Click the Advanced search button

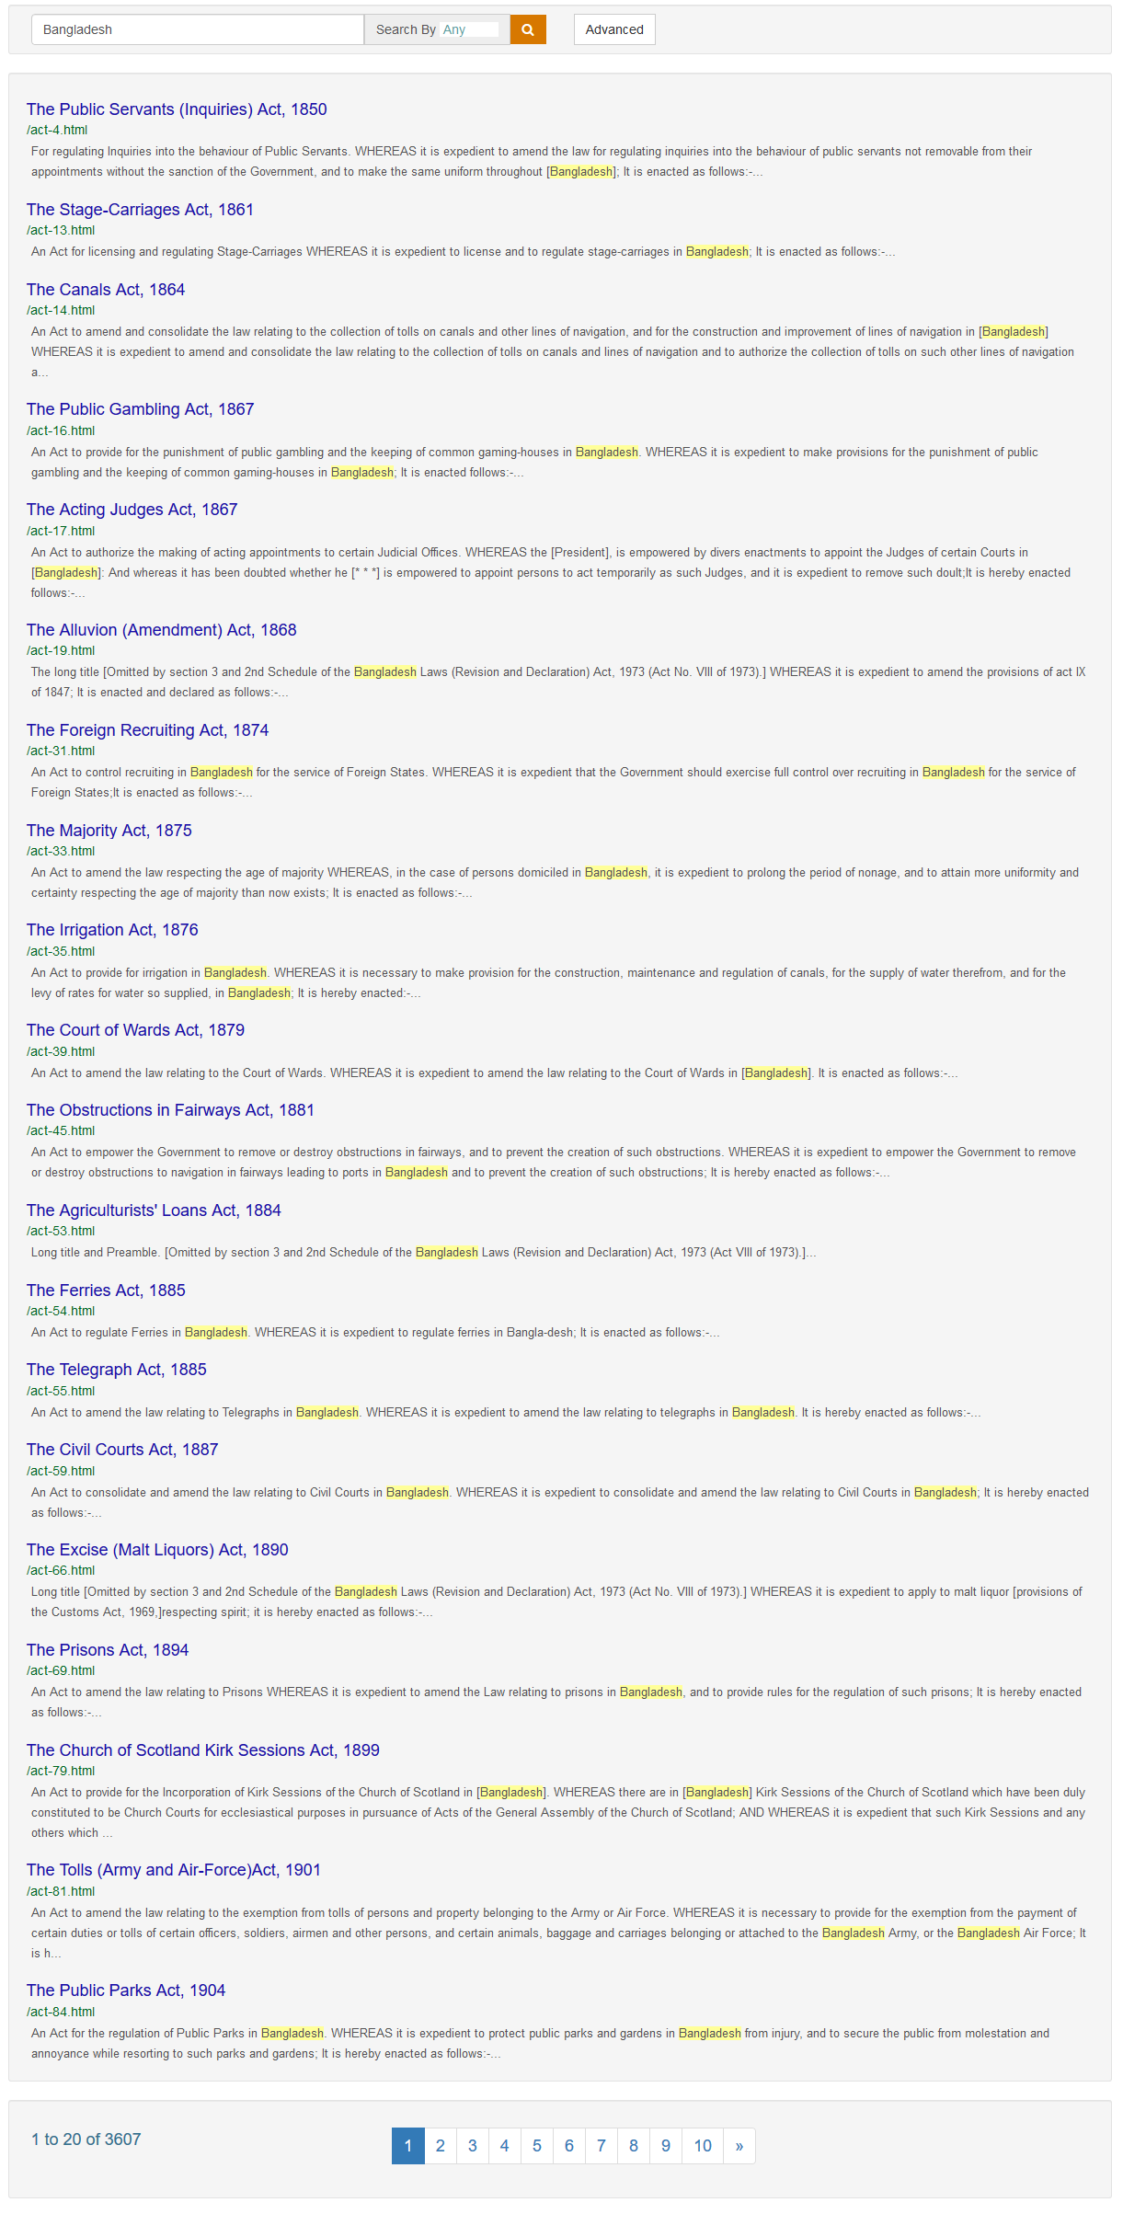pos(614,29)
